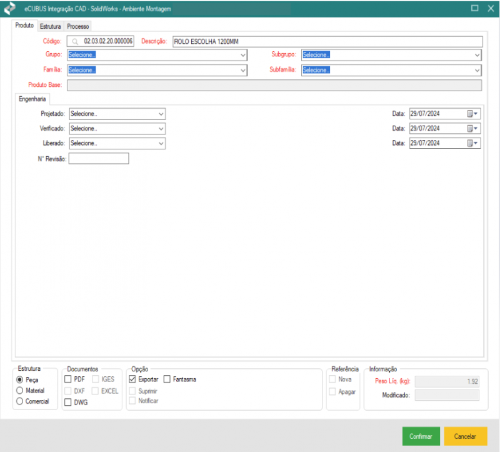500x452 pixels.
Task: Click the Descrição field with ROLO ESCOLHA 1200MM
Action: point(327,41)
